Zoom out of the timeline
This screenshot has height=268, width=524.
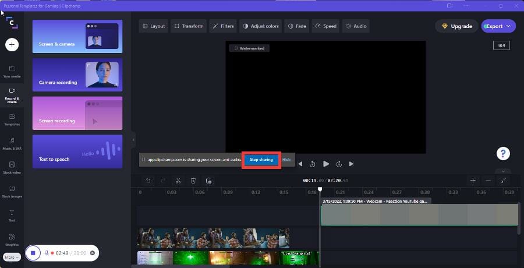[488, 181]
